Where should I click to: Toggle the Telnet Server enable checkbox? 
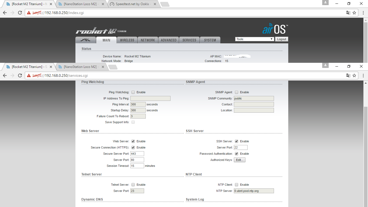tap(133, 185)
